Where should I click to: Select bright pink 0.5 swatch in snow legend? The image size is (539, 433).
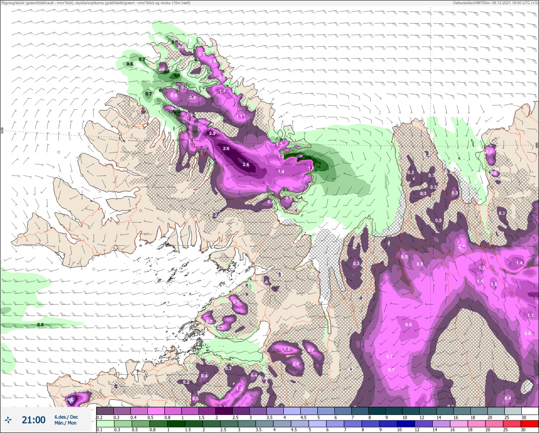pyautogui.click(x=156, y=411)
